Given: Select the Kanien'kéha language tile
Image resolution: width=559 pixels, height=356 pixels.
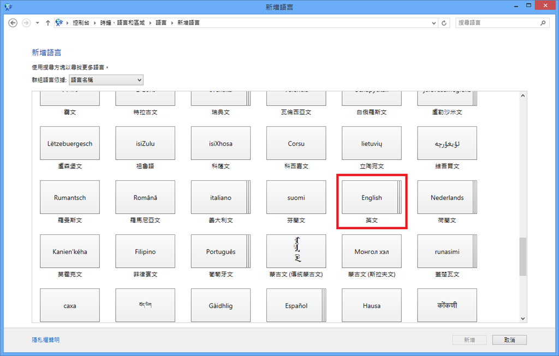Looking at the screenshot, I should tap(70, 251).
